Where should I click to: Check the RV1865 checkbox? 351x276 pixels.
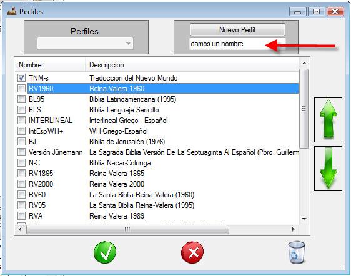coord(21,173)
